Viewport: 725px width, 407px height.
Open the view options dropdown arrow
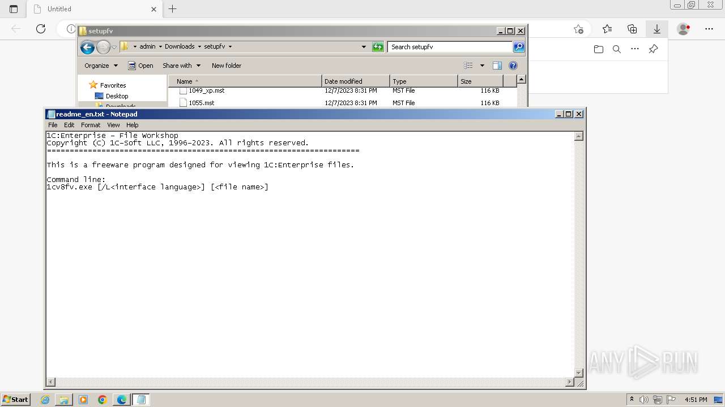point(482,66)
